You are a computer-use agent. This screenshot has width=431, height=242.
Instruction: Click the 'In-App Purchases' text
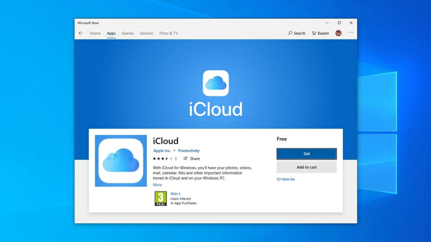(183, 203)
